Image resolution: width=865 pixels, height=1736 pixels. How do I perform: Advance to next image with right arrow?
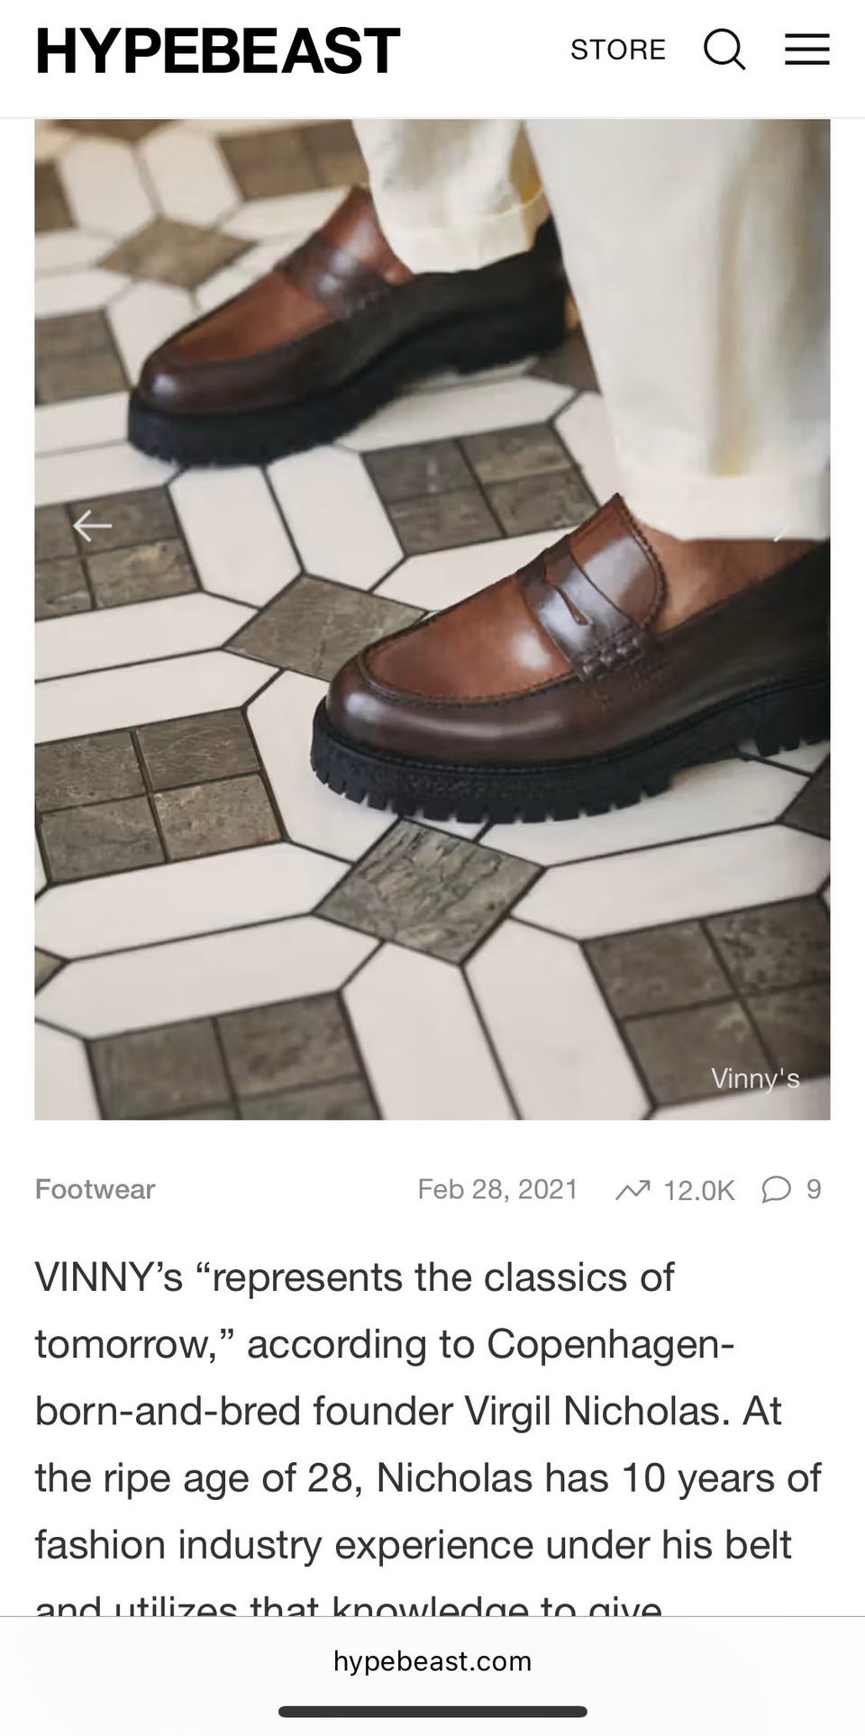[x=780, y=531]
